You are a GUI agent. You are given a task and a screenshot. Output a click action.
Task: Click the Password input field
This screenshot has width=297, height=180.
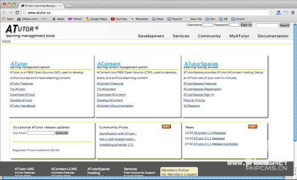(x=234, y=25)
